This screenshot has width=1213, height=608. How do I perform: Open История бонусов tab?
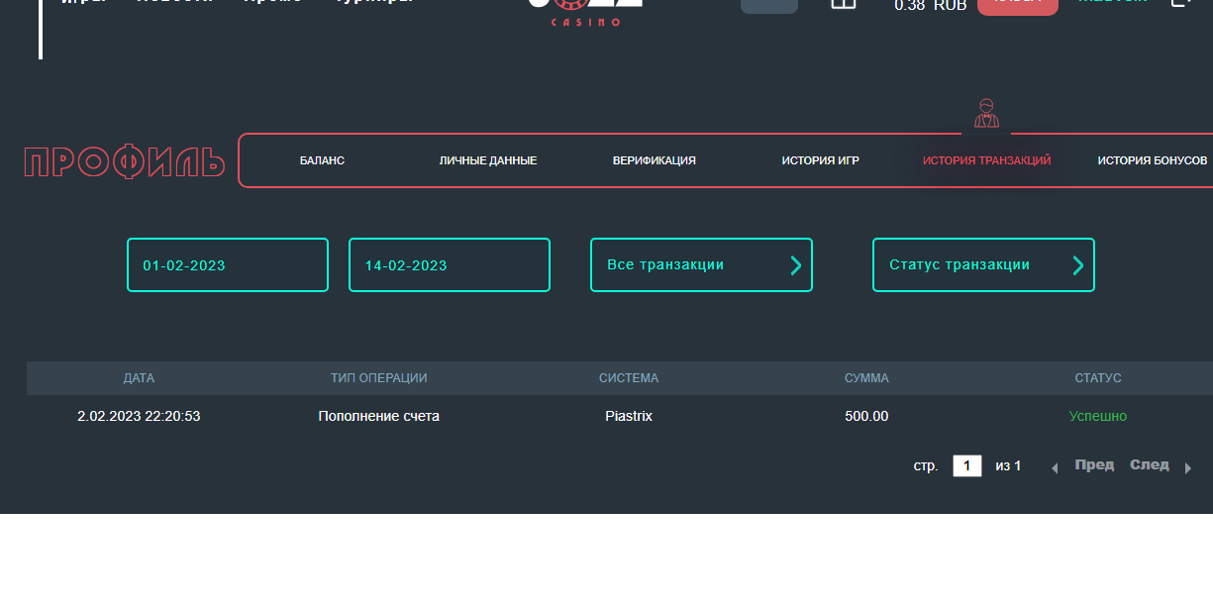coord(1153,160)
